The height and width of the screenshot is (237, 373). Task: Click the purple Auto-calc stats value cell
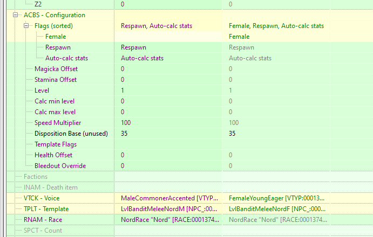pos(143,58)
